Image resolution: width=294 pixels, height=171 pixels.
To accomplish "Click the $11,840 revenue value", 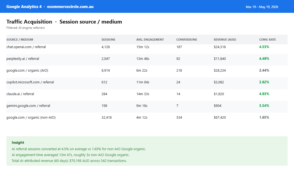I will [220, 59].
